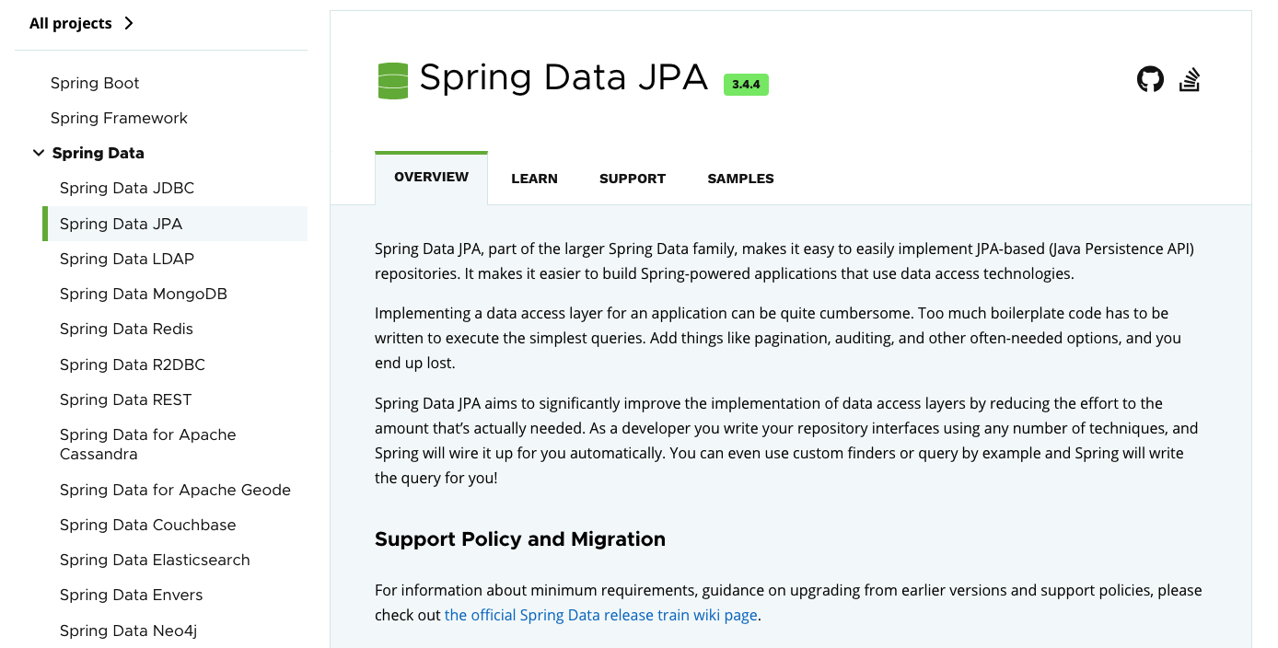Switch to the Learn tab
1278x648 pixels.
click(534, 179)
